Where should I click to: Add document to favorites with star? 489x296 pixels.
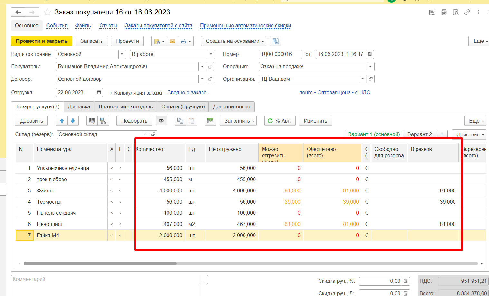point(47,12)
